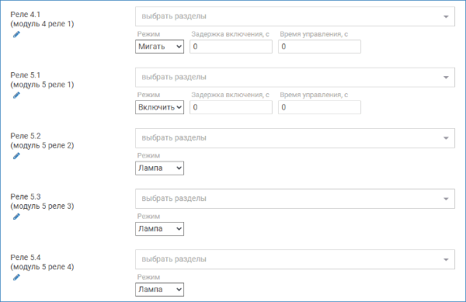Open Реле 5.2 Режим dropdown set to Лампа
The height and width of the screenshot is (302, 466).
159,168
